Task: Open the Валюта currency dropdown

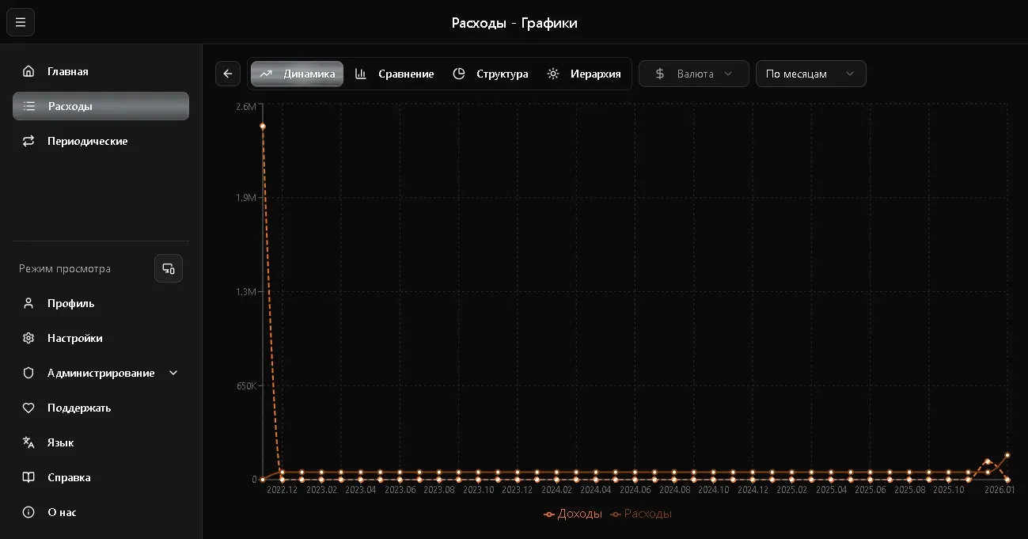Action: coord(693,74)
